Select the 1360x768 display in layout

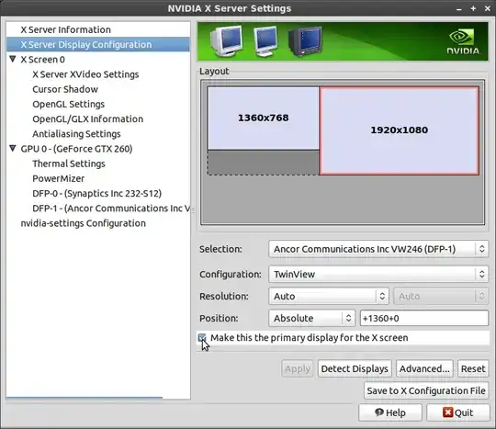click(264, 118)
